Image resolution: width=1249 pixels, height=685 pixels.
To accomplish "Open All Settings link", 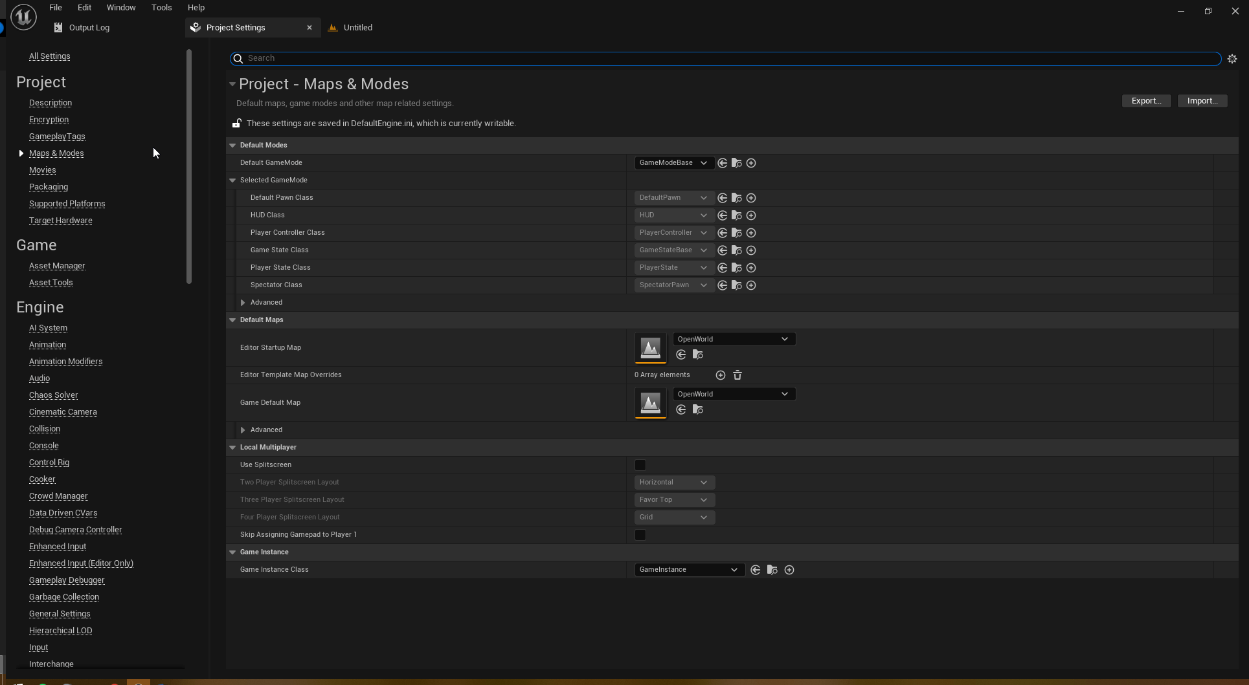I will [50, 56].
